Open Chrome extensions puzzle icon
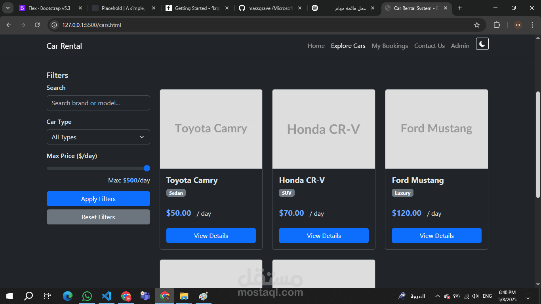Viewport: 541px width, 304px height. [x=497, y=25]
